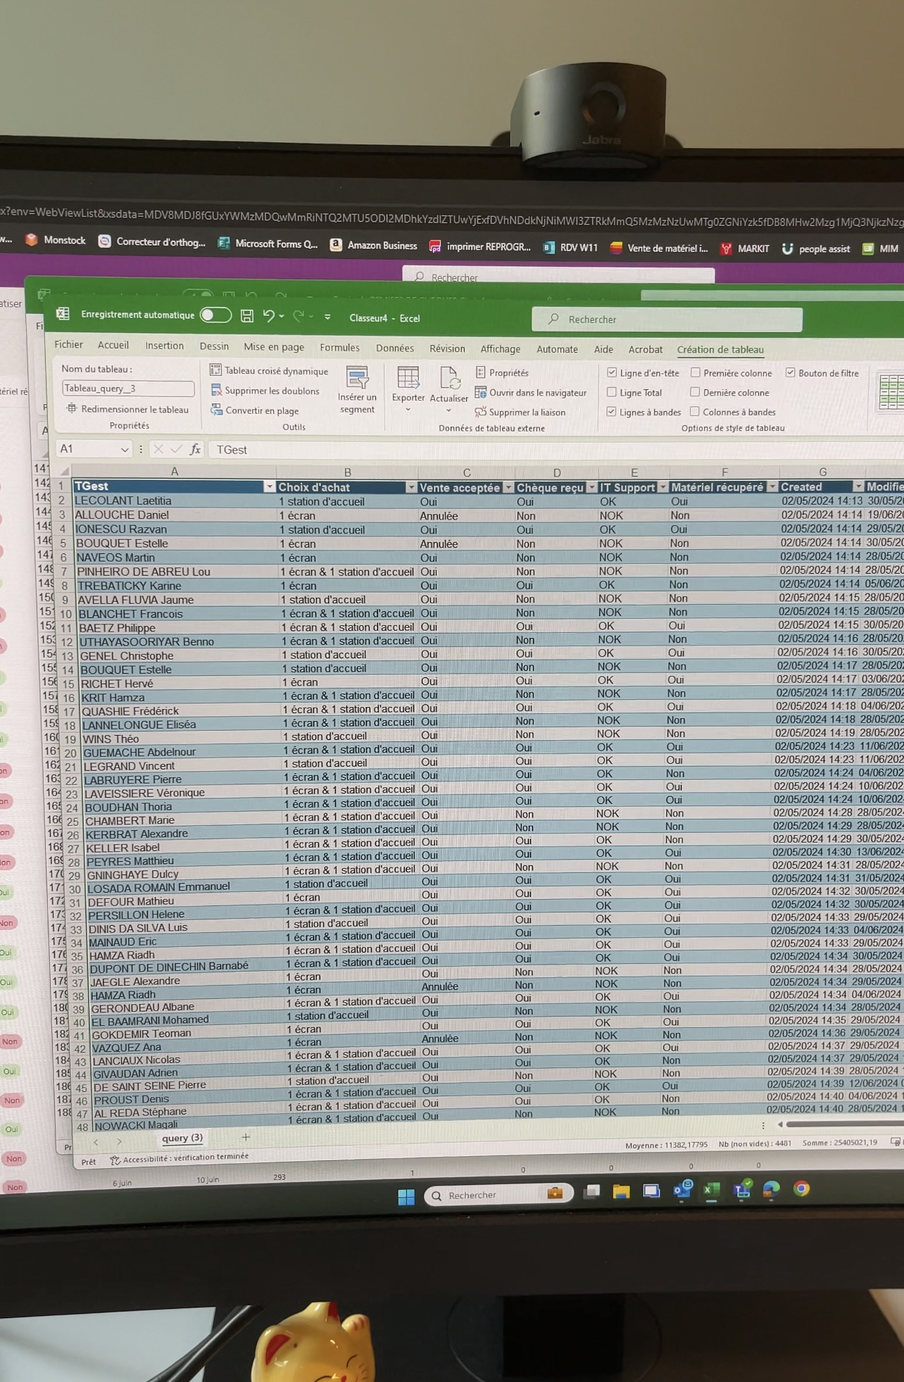Switch to the Données ribbon tab
Screen dimensions: 904x1382
(394, 348)
